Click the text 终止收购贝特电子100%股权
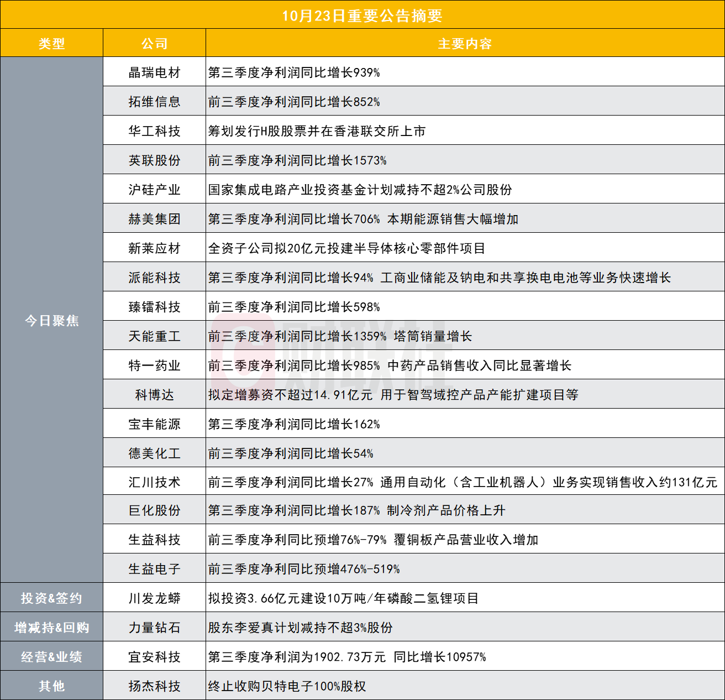 coord(287,686)
